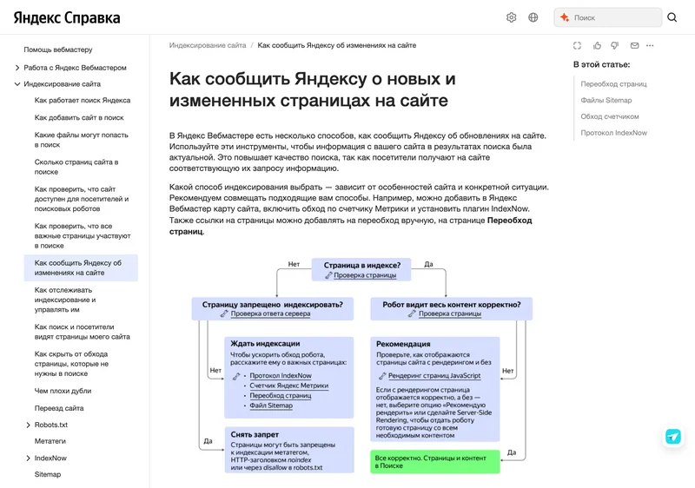
Task: Open Как проверить, что все важные страницы
Action: click(83, 235)
